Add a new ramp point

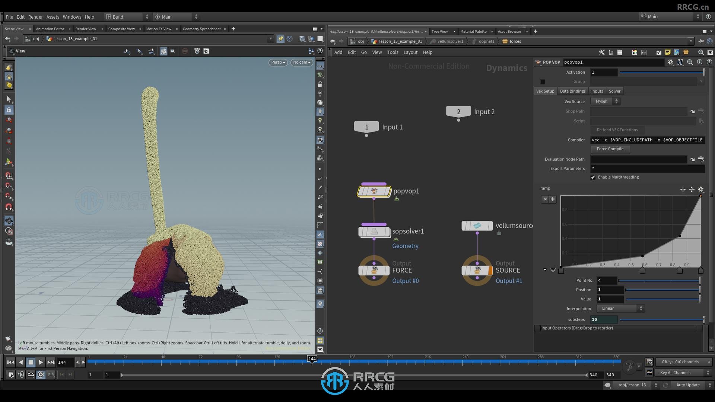[553, 199]
